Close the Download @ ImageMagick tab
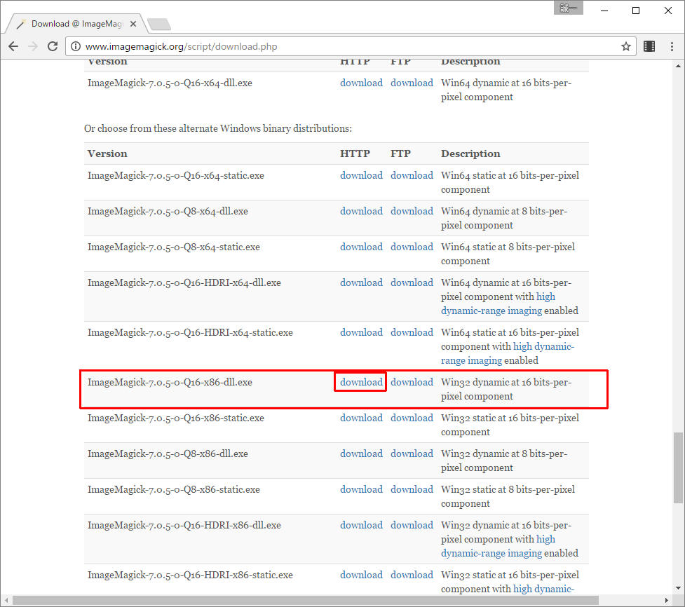 point(133,24)
